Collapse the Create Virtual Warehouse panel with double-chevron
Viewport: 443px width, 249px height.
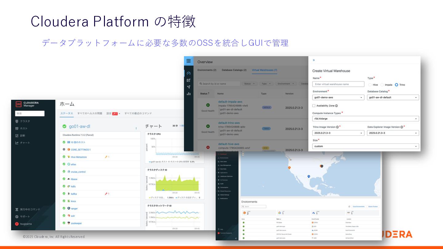click(x=314, y=60)
